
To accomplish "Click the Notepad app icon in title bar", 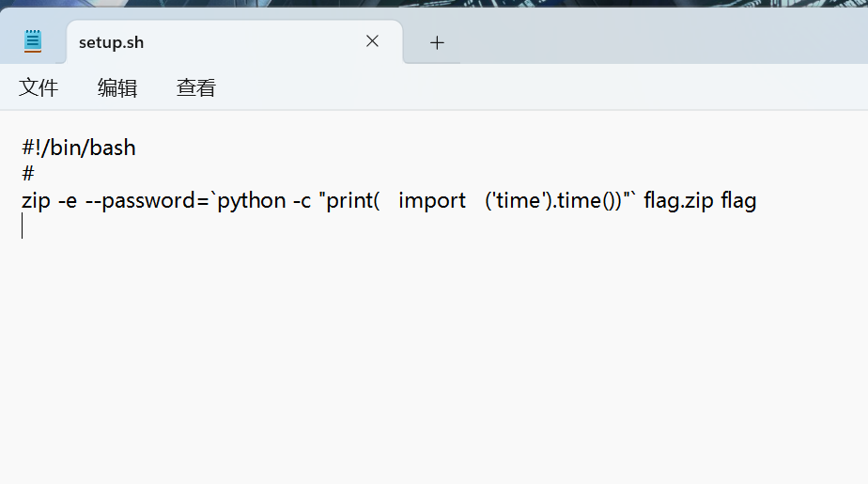I will coord(33,41).
